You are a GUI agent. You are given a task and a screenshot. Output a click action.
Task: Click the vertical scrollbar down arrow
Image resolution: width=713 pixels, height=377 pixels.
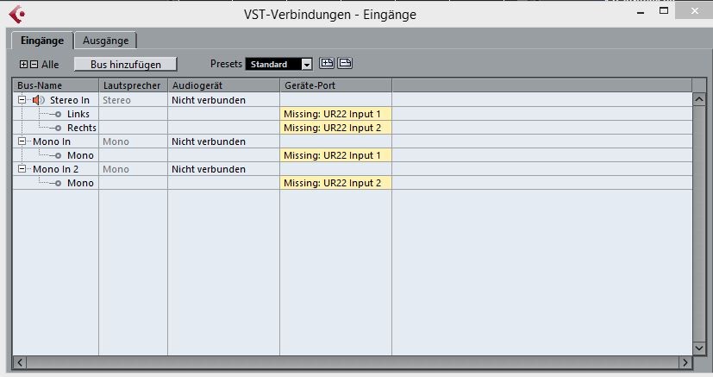click(699, 349)
